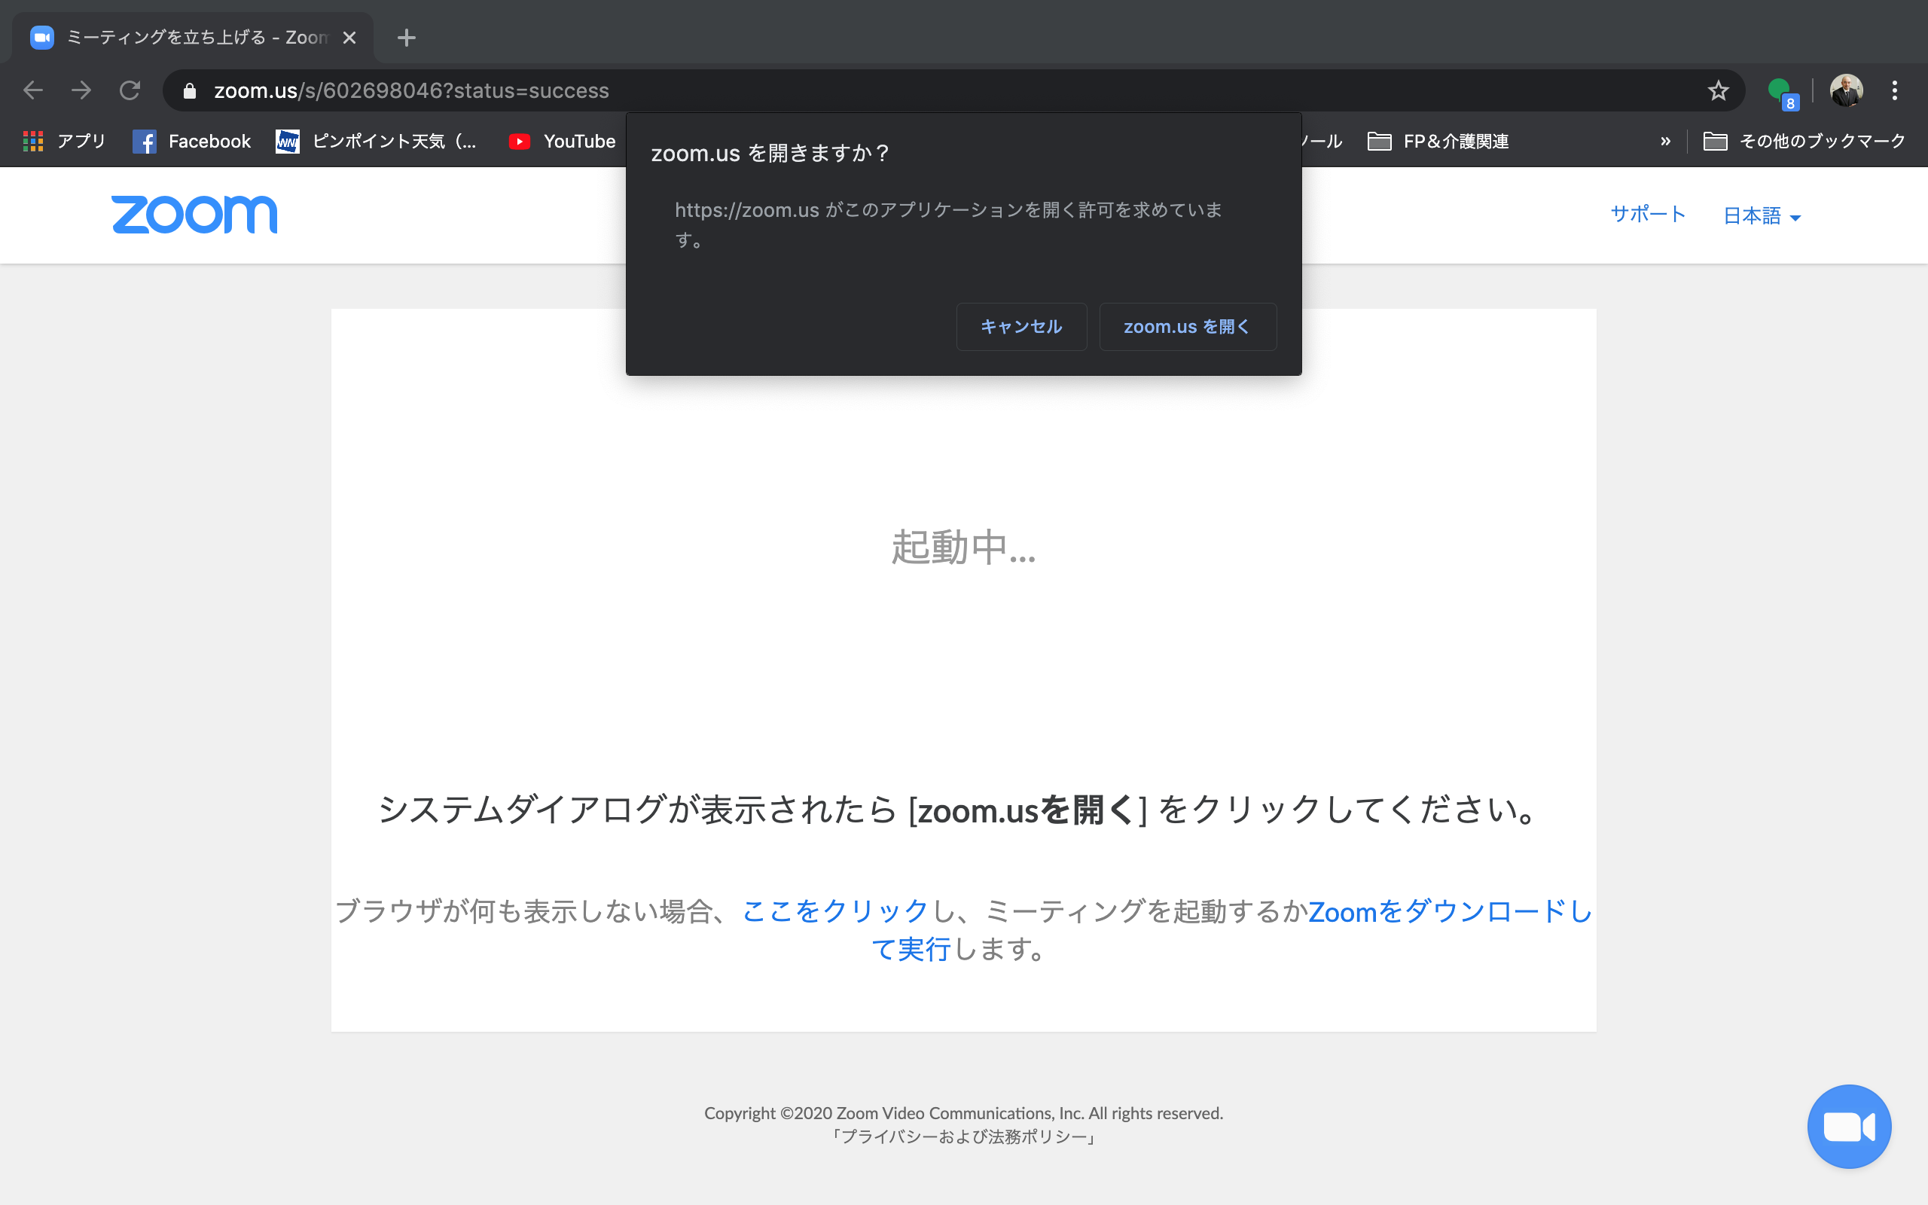This screenshot has height=1205, width=1928.
Task: Open a new tab with plus icon
Action: (x=407, y=38)
